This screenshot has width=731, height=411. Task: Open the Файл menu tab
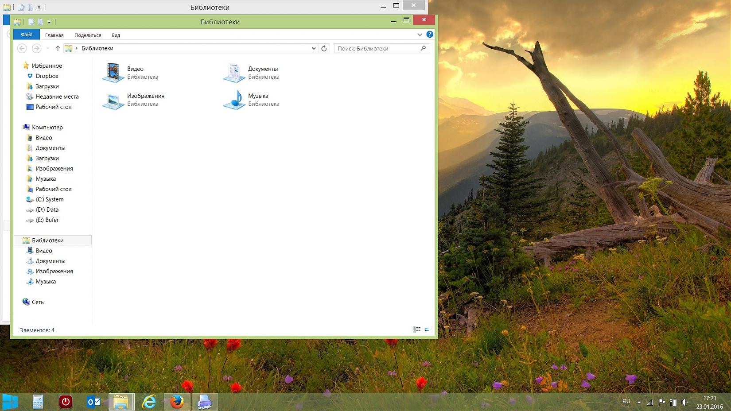(27, 35)
